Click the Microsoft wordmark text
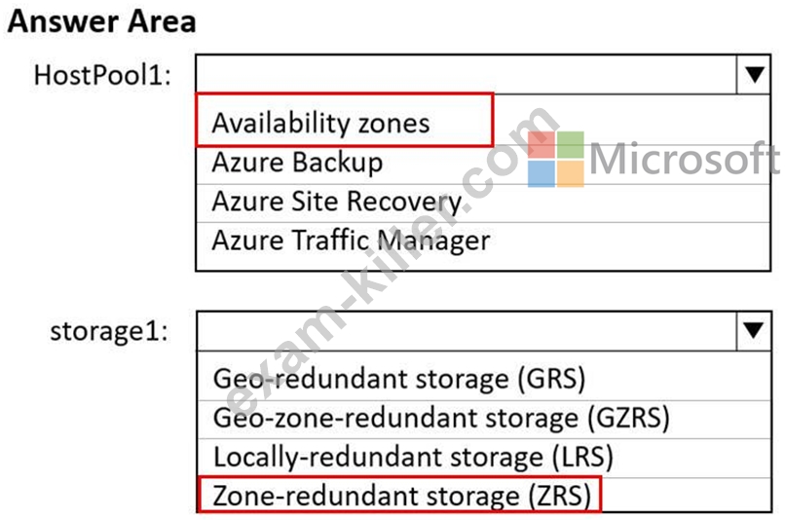 coord(684,159)
